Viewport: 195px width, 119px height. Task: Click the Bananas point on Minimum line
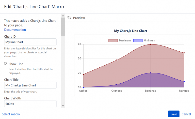click(x=151, y=73)
